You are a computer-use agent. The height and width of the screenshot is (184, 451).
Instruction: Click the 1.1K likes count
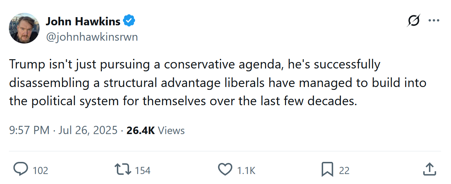(246, 170)
